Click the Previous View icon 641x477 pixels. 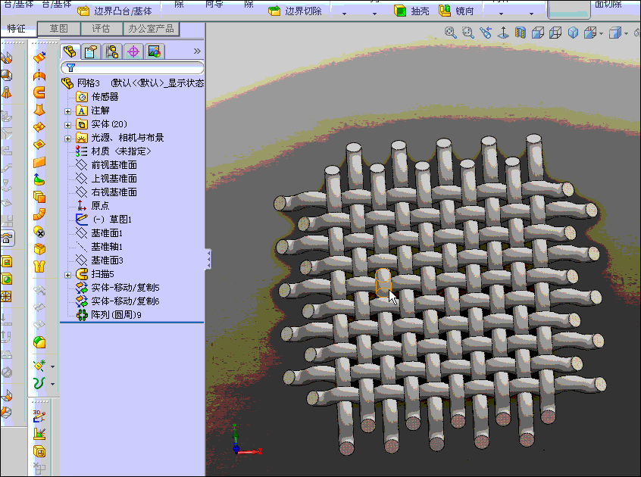pos(485,33)
